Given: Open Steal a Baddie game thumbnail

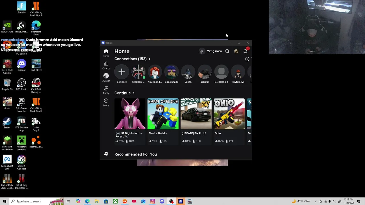Looking at the screenshot, I should click(163, 114).
